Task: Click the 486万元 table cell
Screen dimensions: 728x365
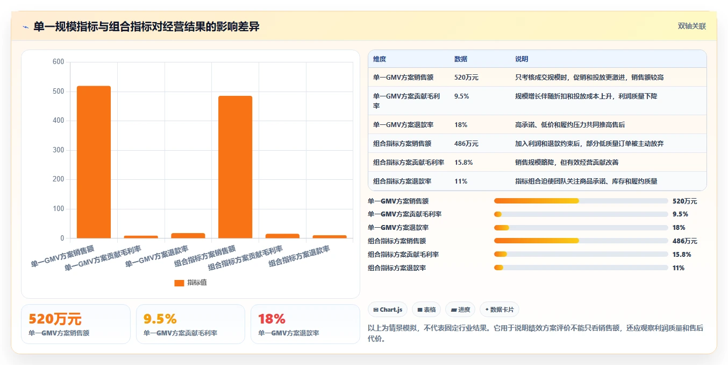Action: (466, 144)
